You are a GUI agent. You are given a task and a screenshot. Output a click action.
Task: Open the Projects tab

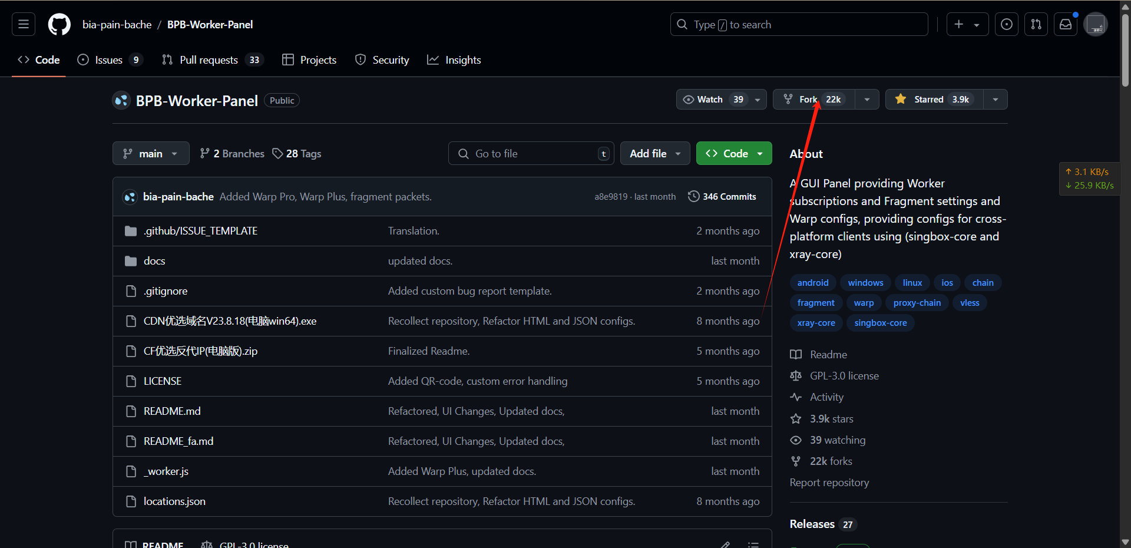[309, 60]
